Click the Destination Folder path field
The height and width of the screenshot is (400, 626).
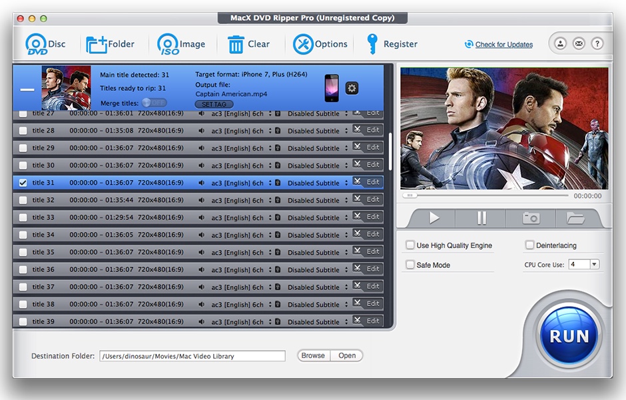pyautogui.click(x=192, y=355)
